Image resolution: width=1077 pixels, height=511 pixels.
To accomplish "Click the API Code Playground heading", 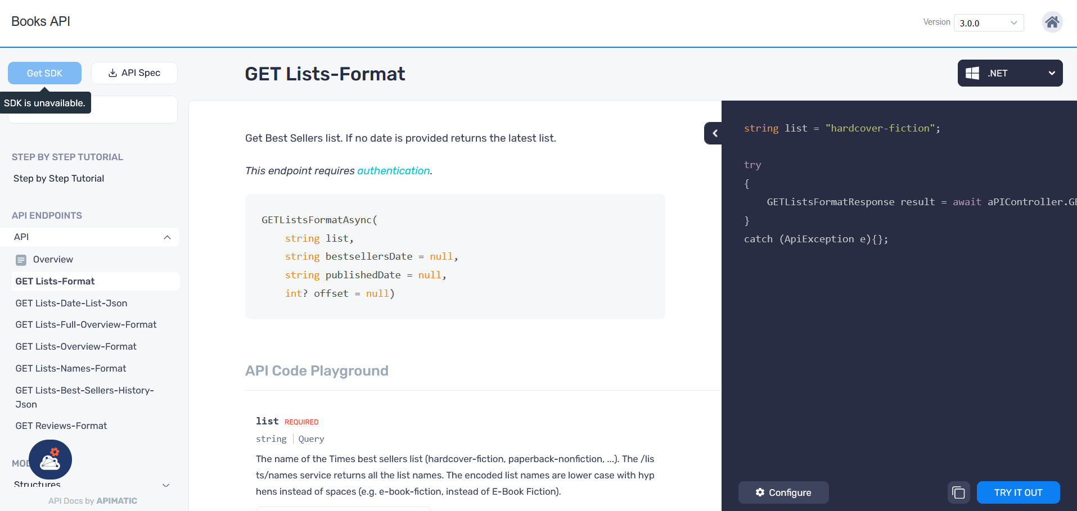I will tap(317, 370).
